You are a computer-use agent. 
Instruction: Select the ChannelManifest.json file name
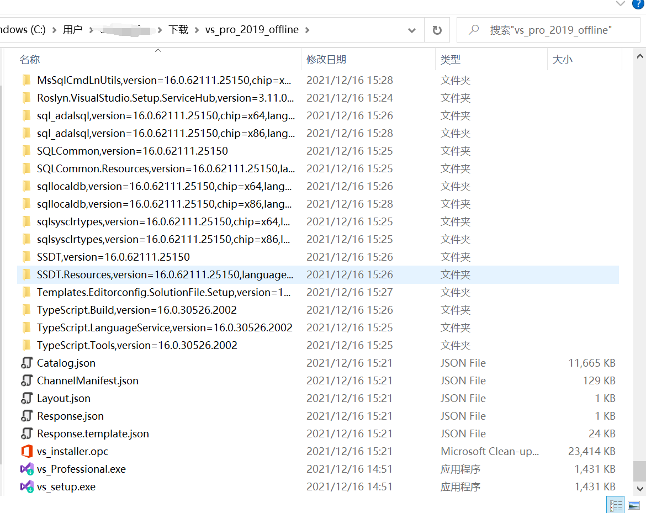(x=87, y=380)
